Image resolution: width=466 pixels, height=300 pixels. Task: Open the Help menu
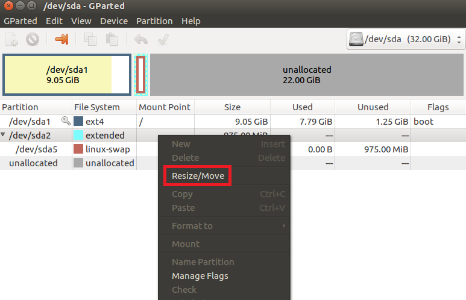pos(190,21)
